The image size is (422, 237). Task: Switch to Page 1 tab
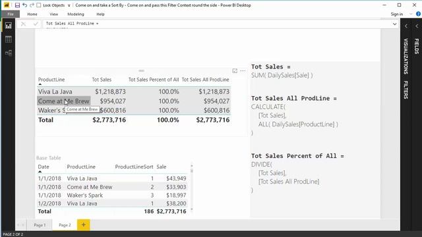[x=40, y=225]
